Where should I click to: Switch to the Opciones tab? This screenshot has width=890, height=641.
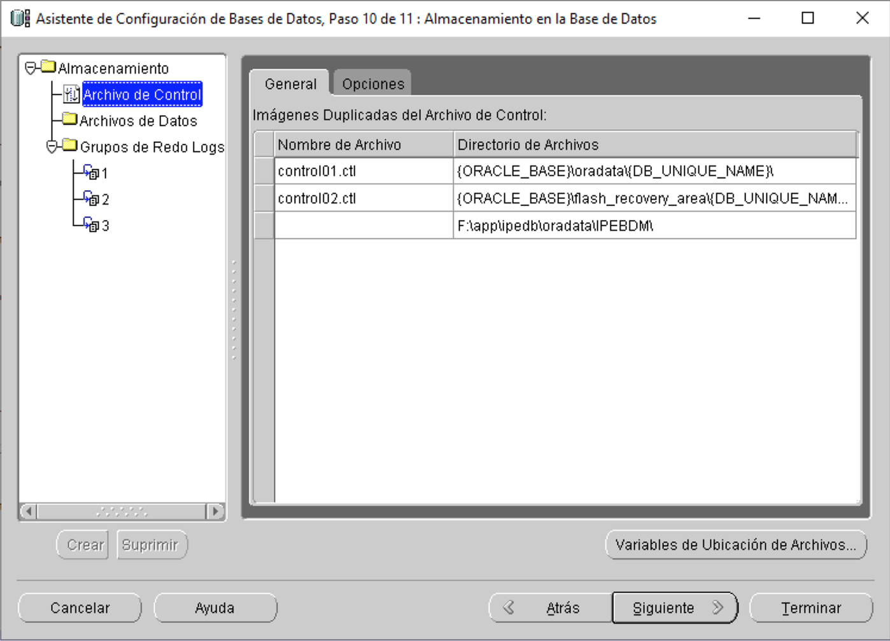(372, 83)
